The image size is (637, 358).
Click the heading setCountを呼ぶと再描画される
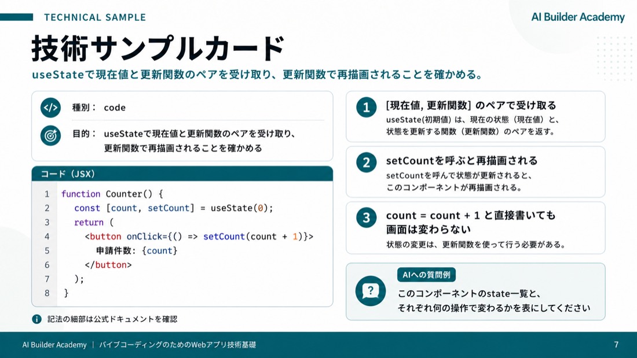pyautogui.click(x=462, y=161)
